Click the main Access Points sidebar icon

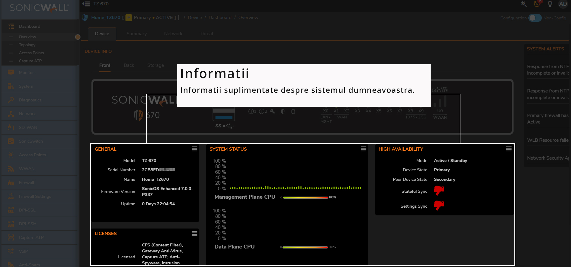click(x=11, y=155)
